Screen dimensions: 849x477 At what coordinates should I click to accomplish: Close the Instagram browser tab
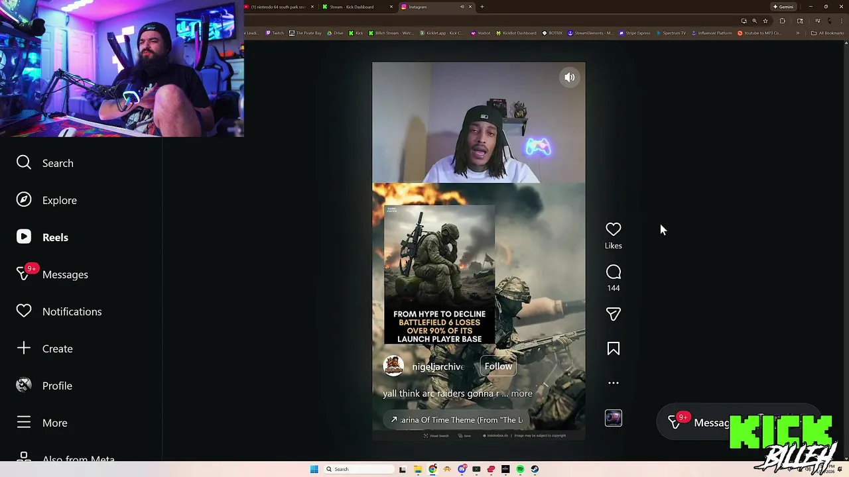(x=470, y=7)
